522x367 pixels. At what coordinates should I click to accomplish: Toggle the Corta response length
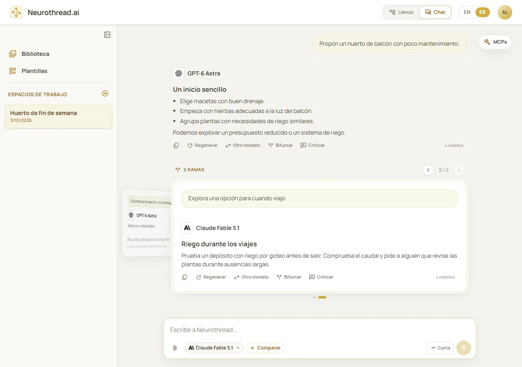click(440, 348)
